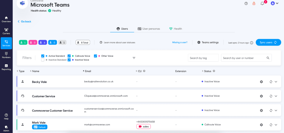This screenshot has width=284, height=133.
Task: Open settings gear for Mark Vale
Action: [x=261, y=125]
